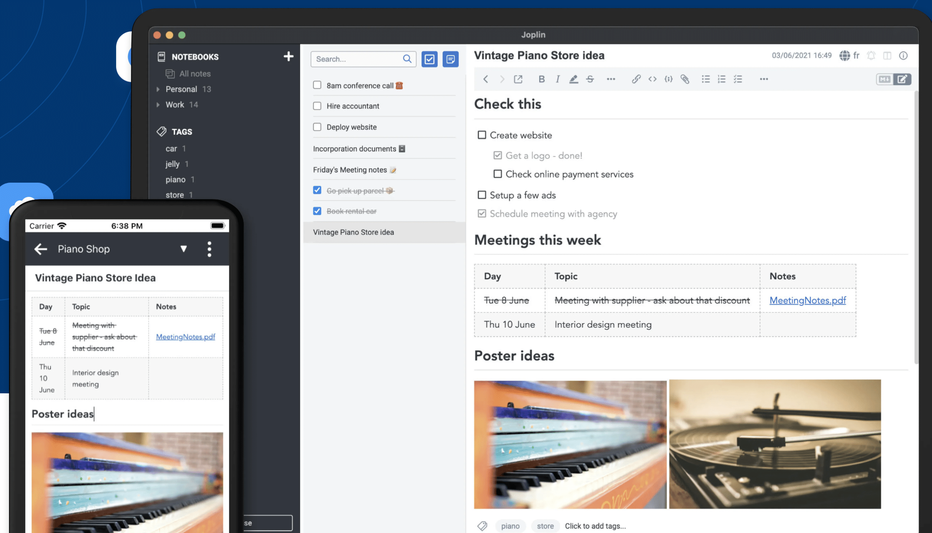Click the turntable poster image
The image size is (932, 533).
point(775,444)
